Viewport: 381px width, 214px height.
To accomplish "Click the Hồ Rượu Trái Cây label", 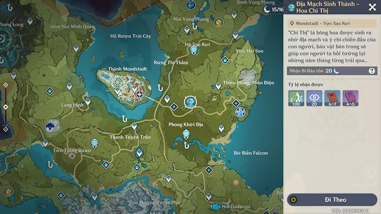I will tap(131, 36).
